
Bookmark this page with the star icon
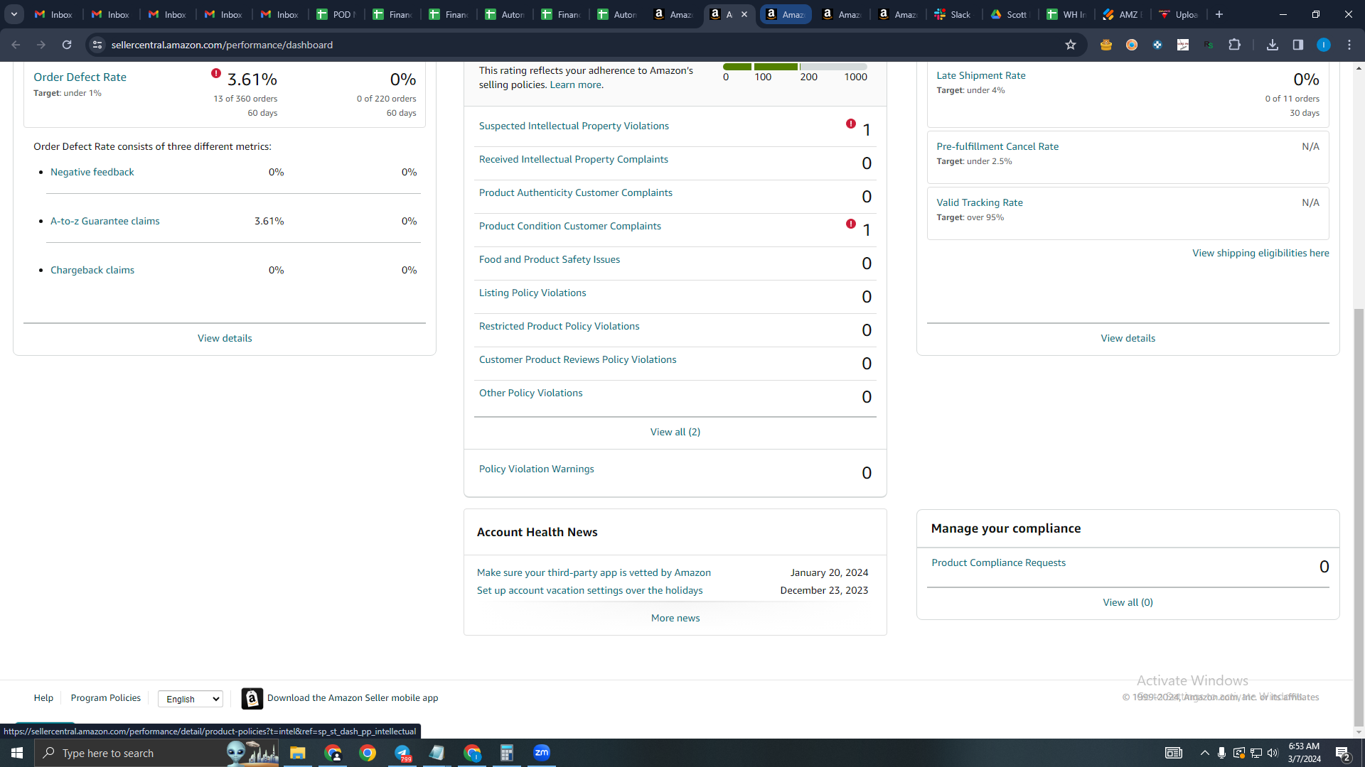[1071, 45]
